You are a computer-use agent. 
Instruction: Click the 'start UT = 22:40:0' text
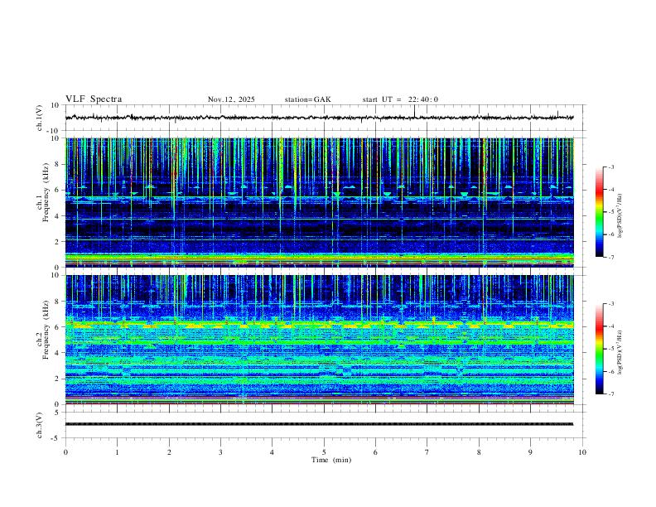point(400,99)
